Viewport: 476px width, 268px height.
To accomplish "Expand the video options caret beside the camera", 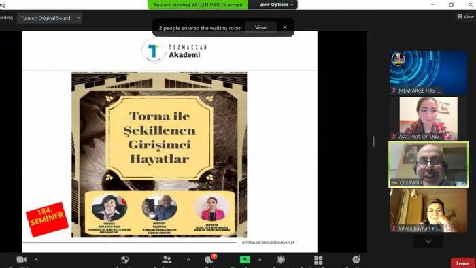I will [37, 260].
